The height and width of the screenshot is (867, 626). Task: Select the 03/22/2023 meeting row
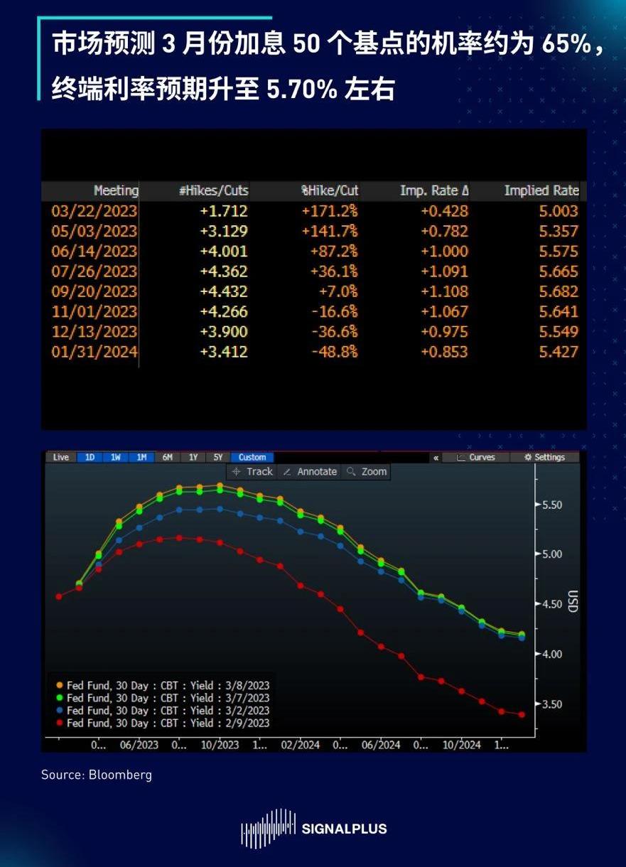tap(95, 211)
